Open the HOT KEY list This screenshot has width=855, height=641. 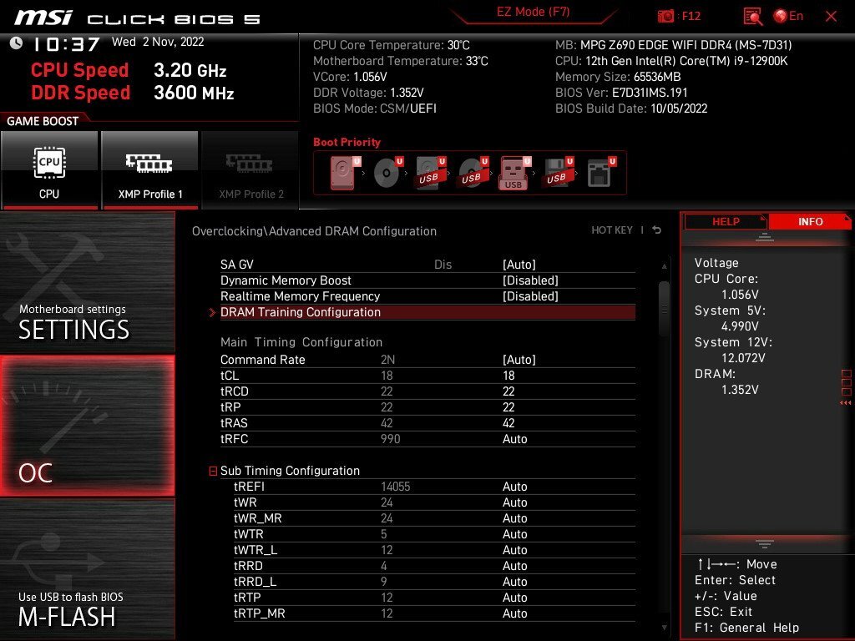point(612,230)
